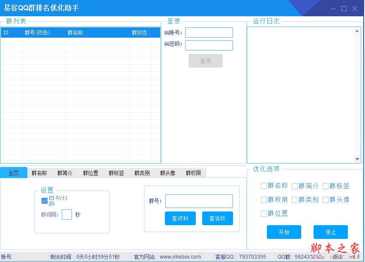Enable the 群名称 optimization checkbox
Viewport: 365px width, 262px height.
264,186
